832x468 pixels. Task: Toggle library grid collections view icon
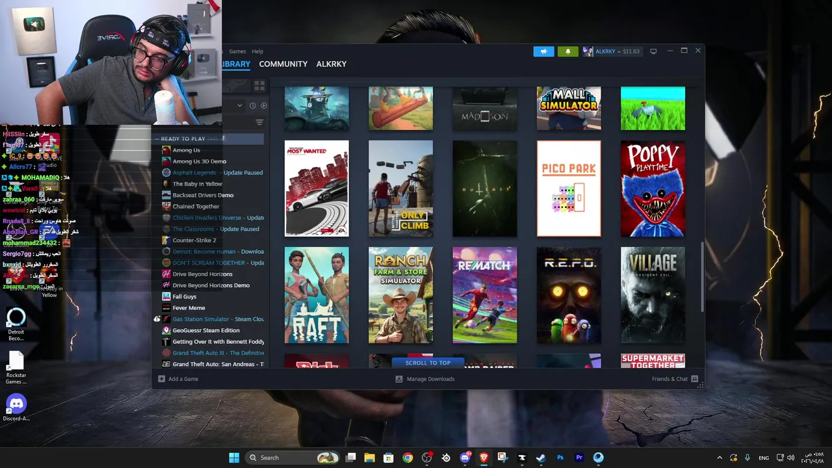click(x=259, y=85)
